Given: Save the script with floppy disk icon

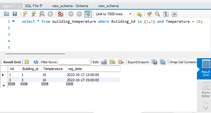Looking at the screenshot, I should (x=15, y=14).
